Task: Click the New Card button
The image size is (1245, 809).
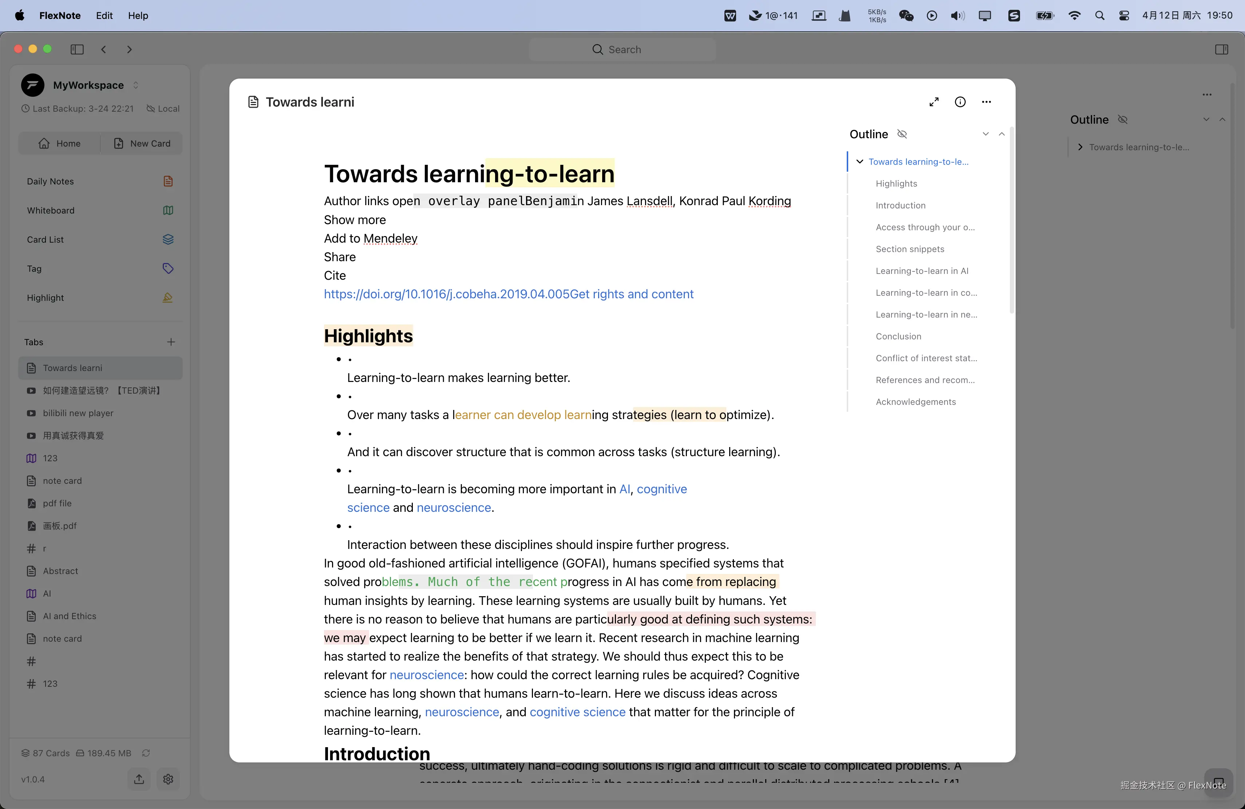Action: 142,143
